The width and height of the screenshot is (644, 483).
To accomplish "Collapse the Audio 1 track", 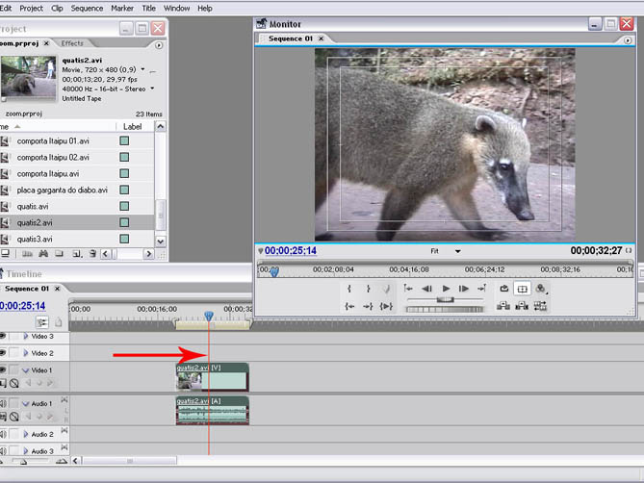I will (26, 403).
